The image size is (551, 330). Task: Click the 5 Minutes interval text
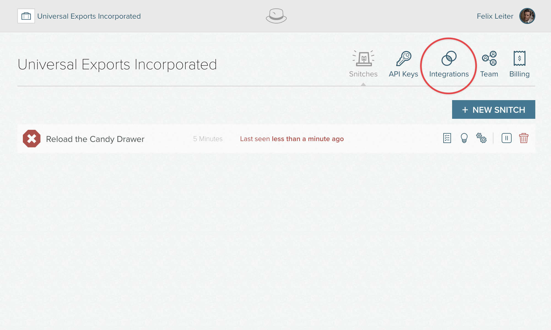208,139
